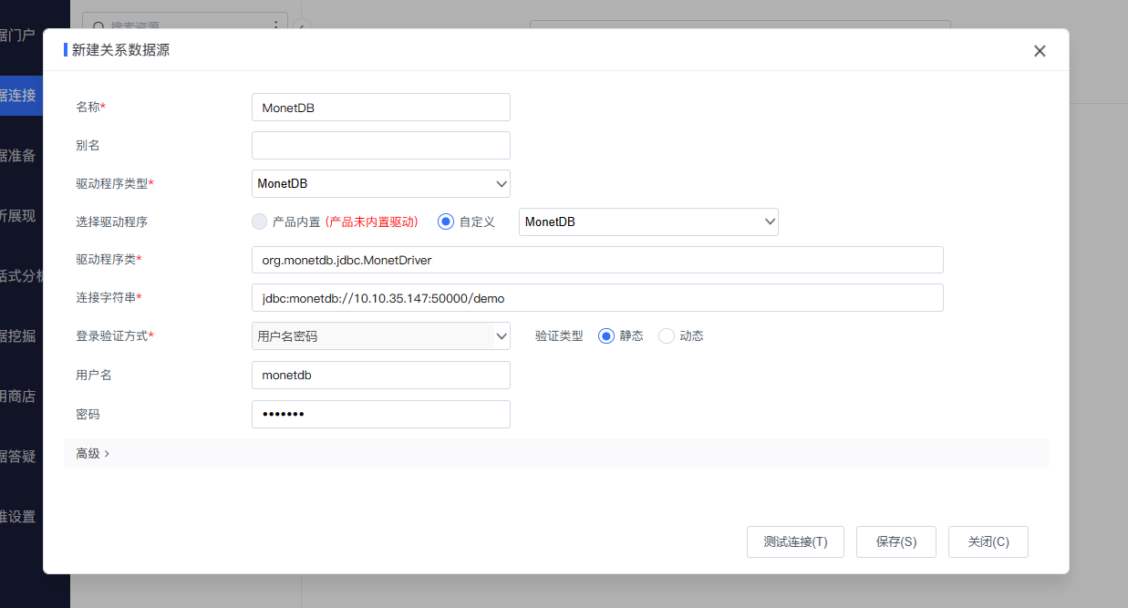Click the 名称 field containing MonetDB

[381, 108]
